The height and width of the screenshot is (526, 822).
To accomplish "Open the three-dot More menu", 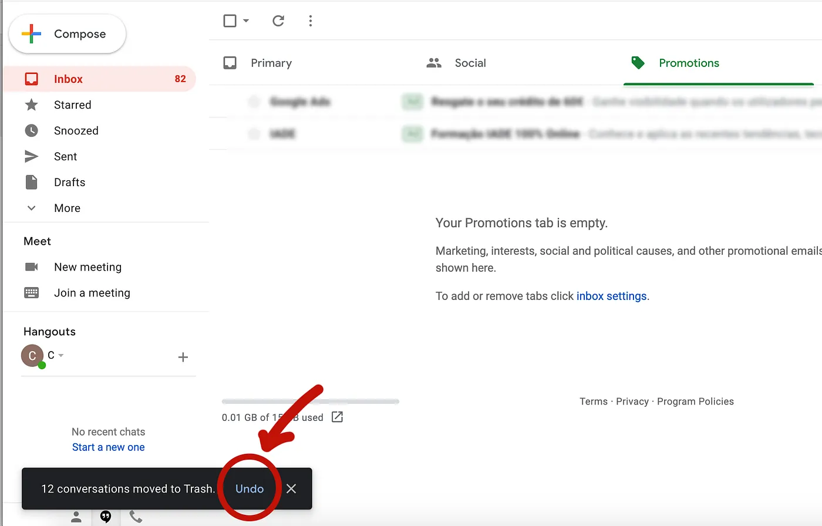I will pyautogui.click(x=311, y=21).
